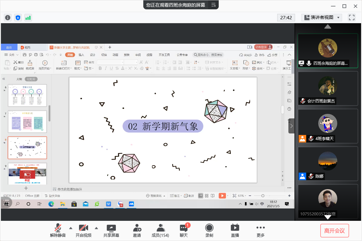This screenshot has height=241, width=362.
Task: Add new slide with plus under thumbnails
Action: click(26, 188)
